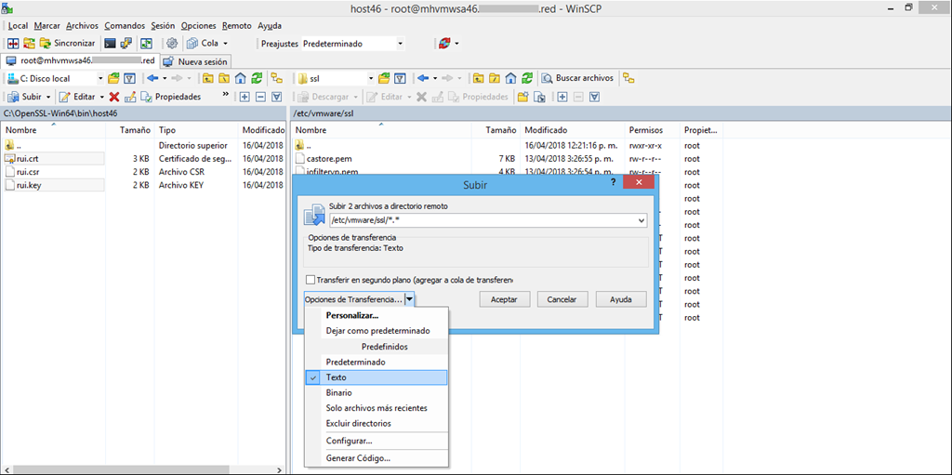This screenshot has height=475, width=952.
Task: Open the Comandos menu
Action: click(124, 25)
